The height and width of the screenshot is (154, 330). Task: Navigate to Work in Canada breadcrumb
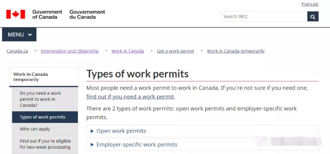[128, 51]
